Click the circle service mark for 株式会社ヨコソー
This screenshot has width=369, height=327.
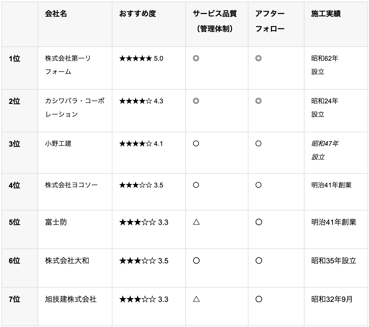tap(196, 185)
